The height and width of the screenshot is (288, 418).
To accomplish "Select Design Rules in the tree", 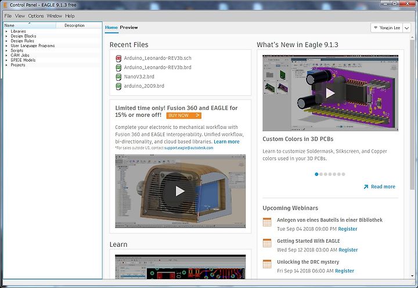I will 23,41.
